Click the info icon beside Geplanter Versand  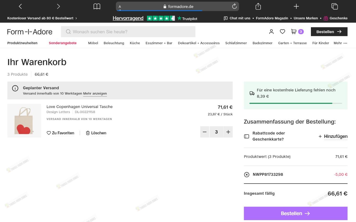coord(15,88)
